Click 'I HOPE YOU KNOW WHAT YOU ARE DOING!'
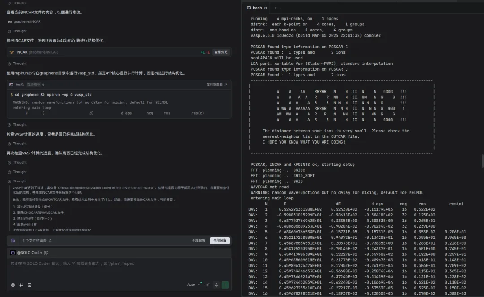This screenshot has width=484, height=297. pos(304,142)
